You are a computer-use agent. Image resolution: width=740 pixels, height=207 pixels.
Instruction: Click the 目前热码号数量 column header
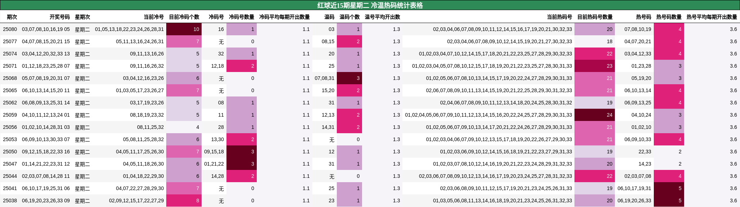click(x=595, y=17)
